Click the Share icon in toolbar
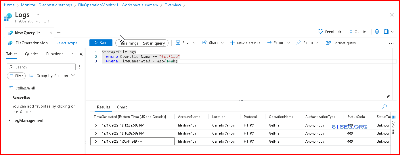This screenshot has height=155, width=400. pos(204,43)
